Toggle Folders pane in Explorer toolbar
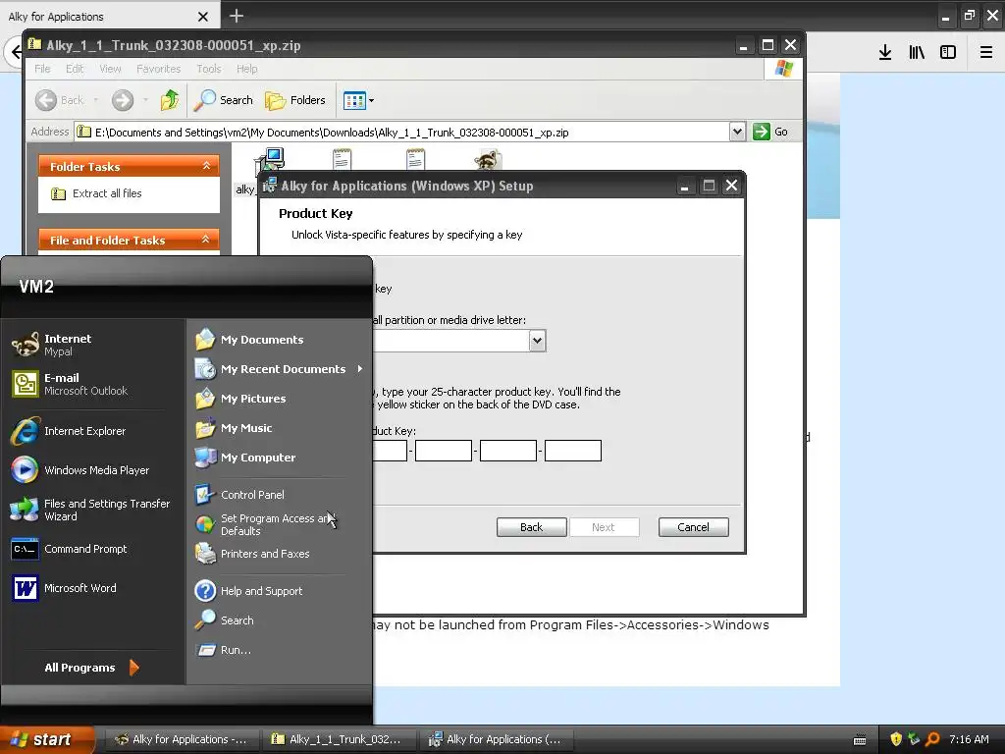Screen dimensions: 1005x754 pyautogui.click(x=295, y=100)
